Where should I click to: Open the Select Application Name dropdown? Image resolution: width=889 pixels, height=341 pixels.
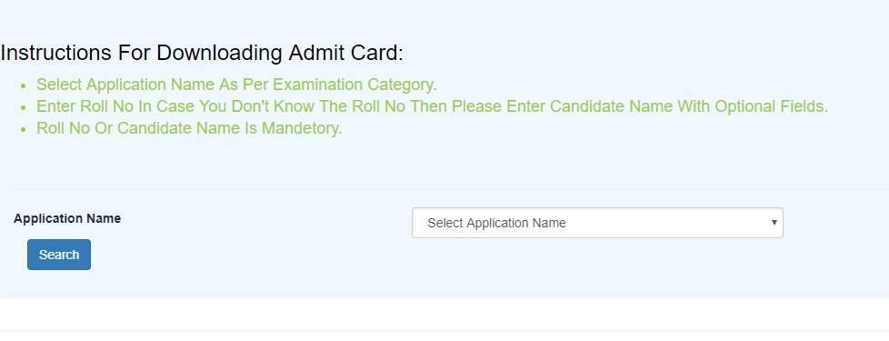point(597,223)
